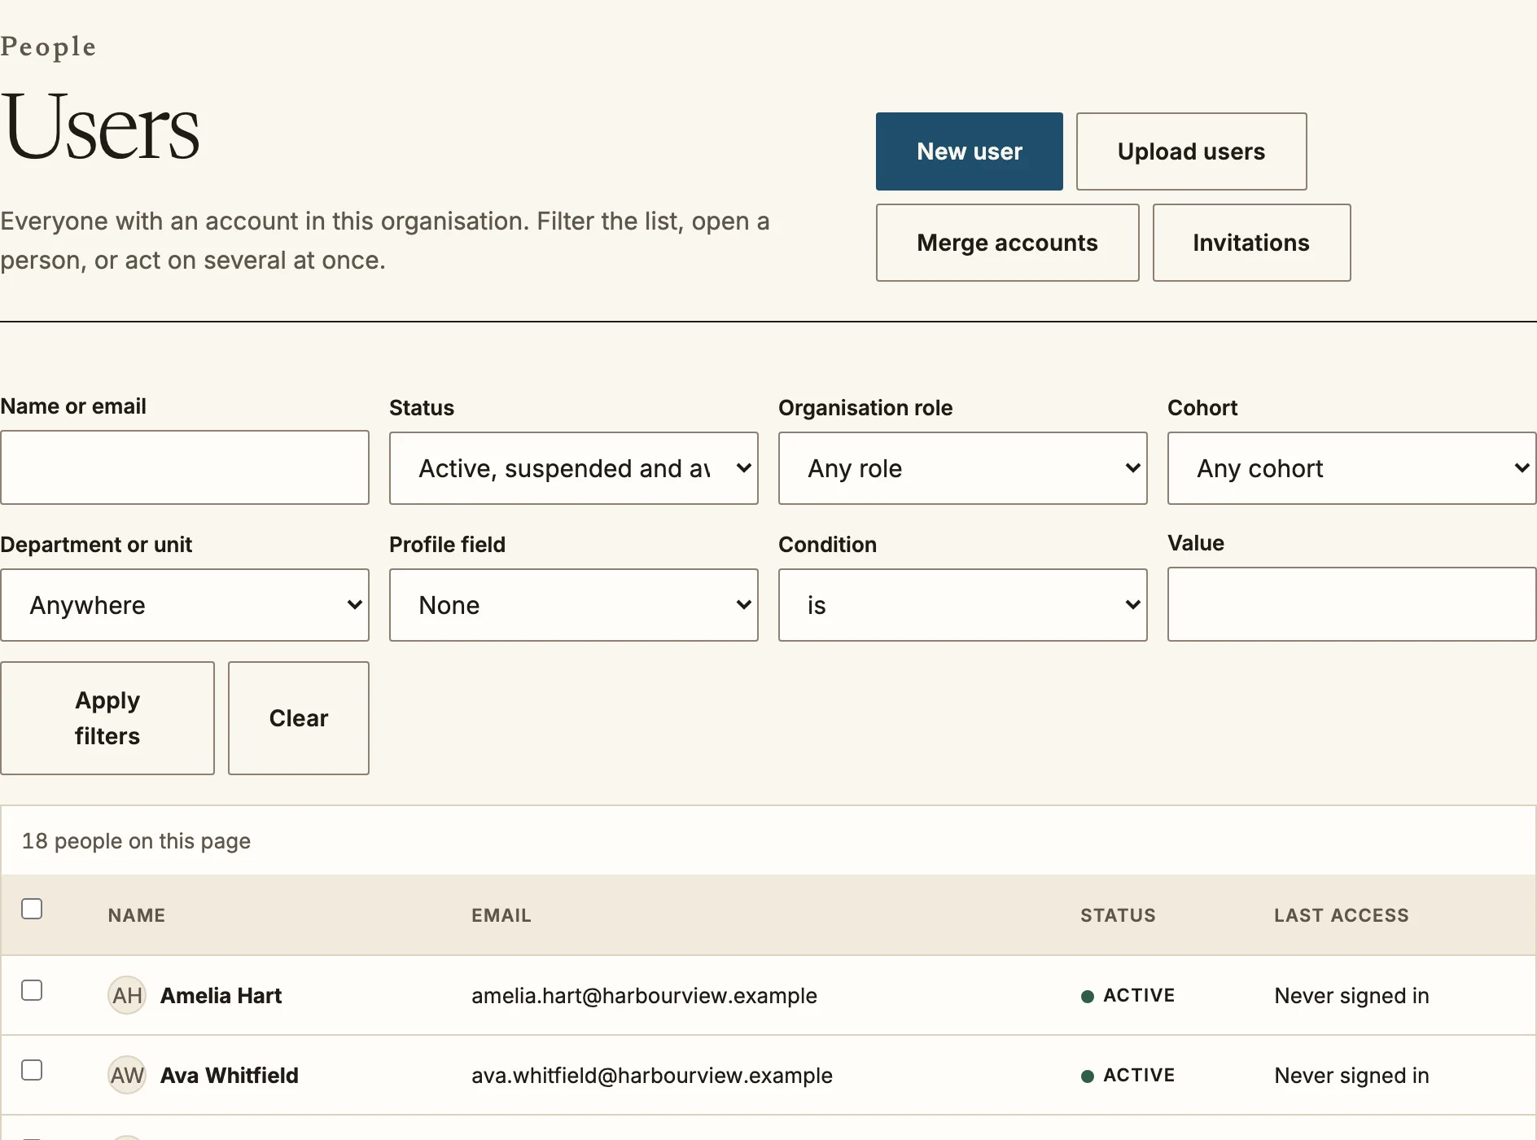
Task: Click the NAME column header
Action: (x=137, y=915)
